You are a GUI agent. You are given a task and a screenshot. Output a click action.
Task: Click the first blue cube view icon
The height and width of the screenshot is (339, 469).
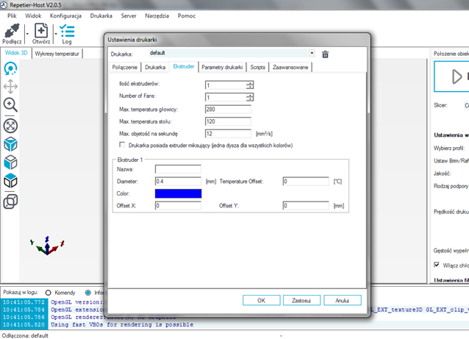pyautogui.click(x=10, y=144)
